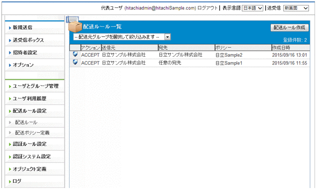Click the cardboard box icon beside 配送ルール一覧
Screen dimensions: 317x190
tap(75, 27)
